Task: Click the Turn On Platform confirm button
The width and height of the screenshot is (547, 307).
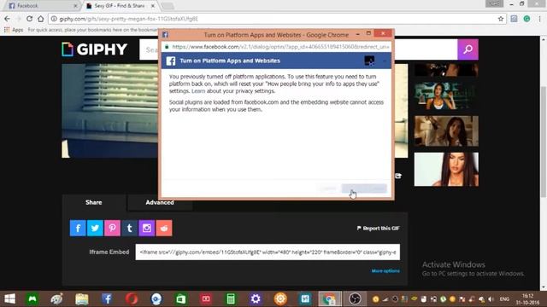Action: click(364, 188)
